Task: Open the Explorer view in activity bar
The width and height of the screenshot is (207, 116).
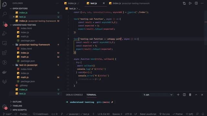Action: [x=4, y=4]
